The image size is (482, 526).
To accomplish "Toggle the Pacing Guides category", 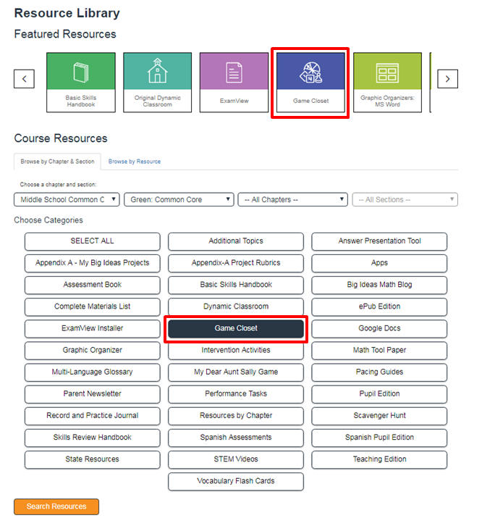I will click(x=379, y=372).
